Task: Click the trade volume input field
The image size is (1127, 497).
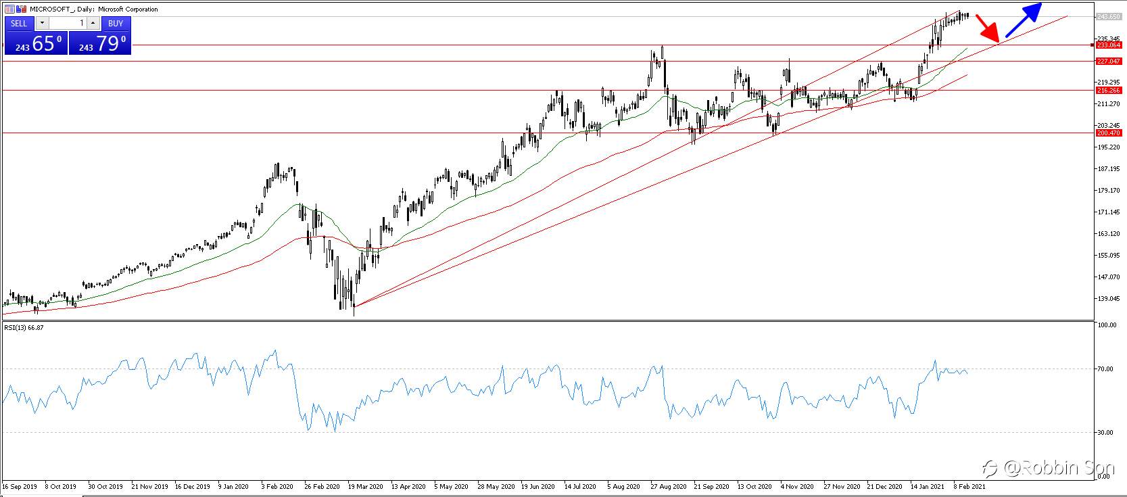Action: coord(67,23)
